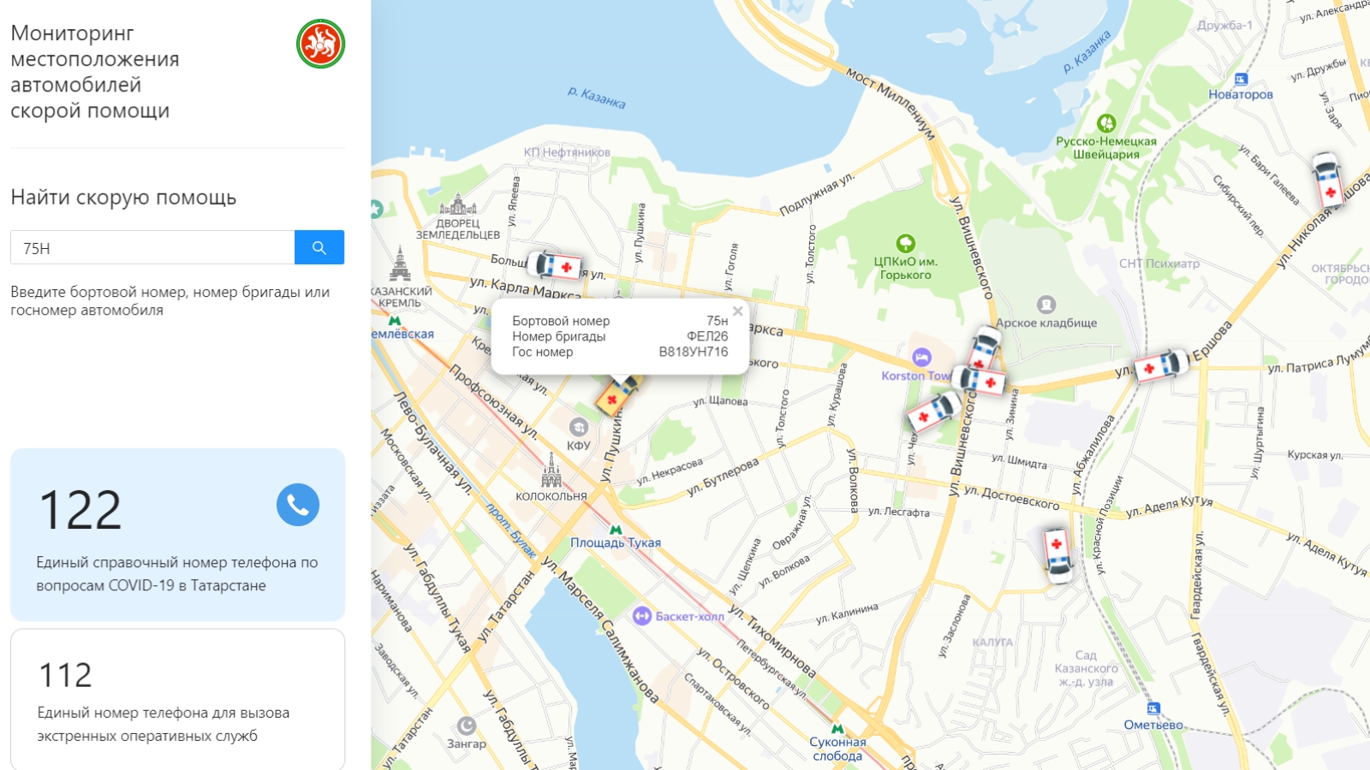The width and height of the screenshot is (1370, 770).
Task: Click the Ploshchad Tukaya metro icon
Action: (616, 530)
